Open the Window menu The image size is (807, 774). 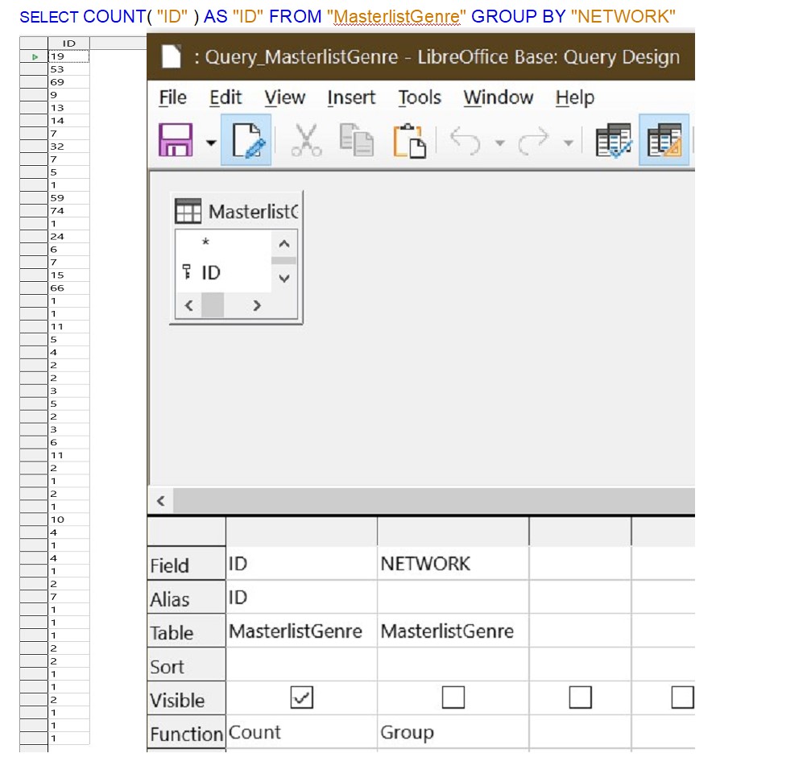tap(499, 97)
